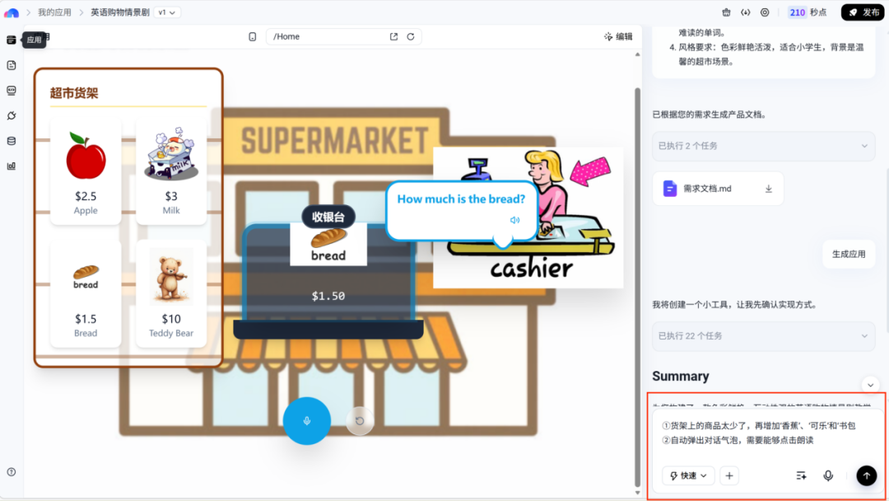Open the 快速 mode dropdown in the chat box
Screen dimensions: 889x501
coord(688,475)
